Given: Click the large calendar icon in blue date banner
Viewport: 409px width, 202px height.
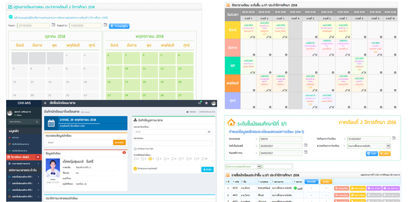Looking at the screenshot, I should [51, 123].
